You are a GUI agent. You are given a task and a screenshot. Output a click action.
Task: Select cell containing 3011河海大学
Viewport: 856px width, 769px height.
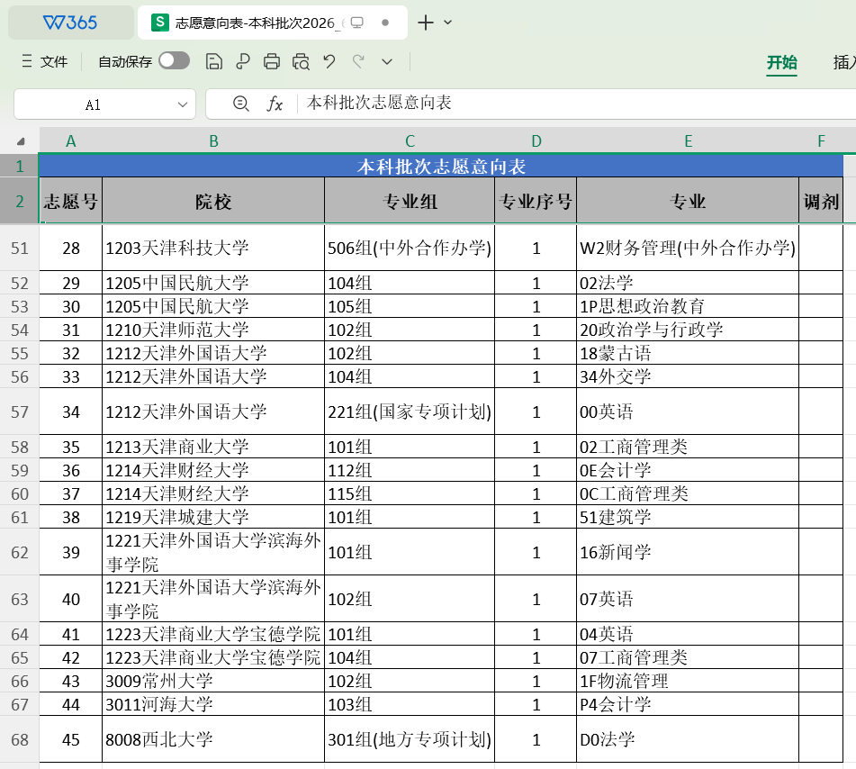213,704
